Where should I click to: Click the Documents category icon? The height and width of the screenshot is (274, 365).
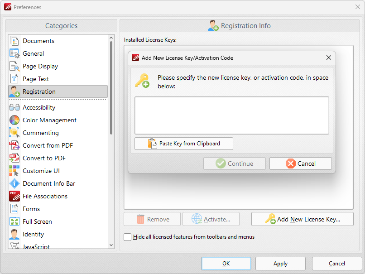[14, 41]
